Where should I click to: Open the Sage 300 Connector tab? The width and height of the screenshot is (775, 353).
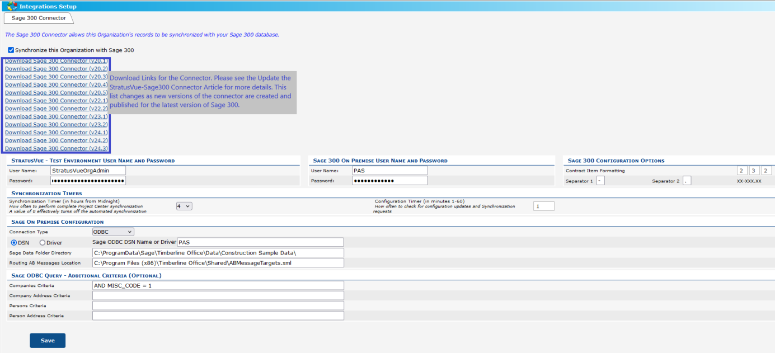pyautogui.click(x=39, y=18)
